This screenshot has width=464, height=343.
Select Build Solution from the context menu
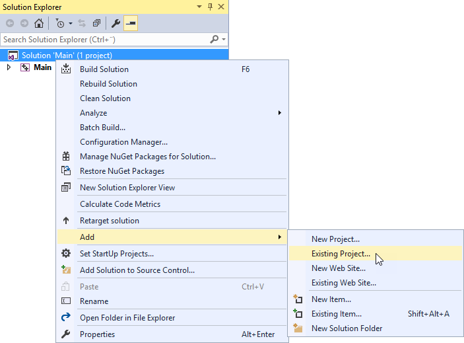(104, 69)
